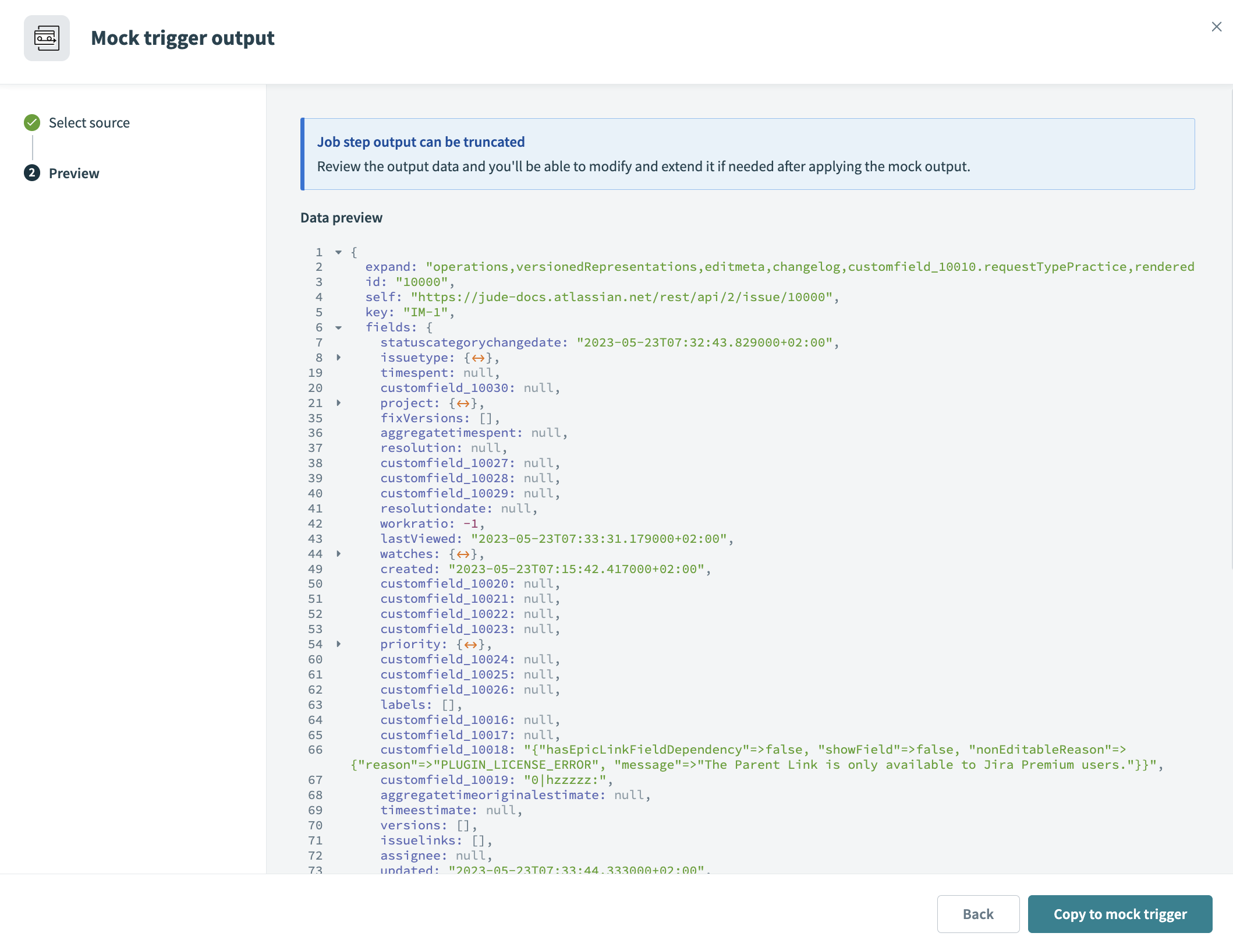Click the priority folded content marker
This screenshot has width=1233, height=947.
[470, 645]
